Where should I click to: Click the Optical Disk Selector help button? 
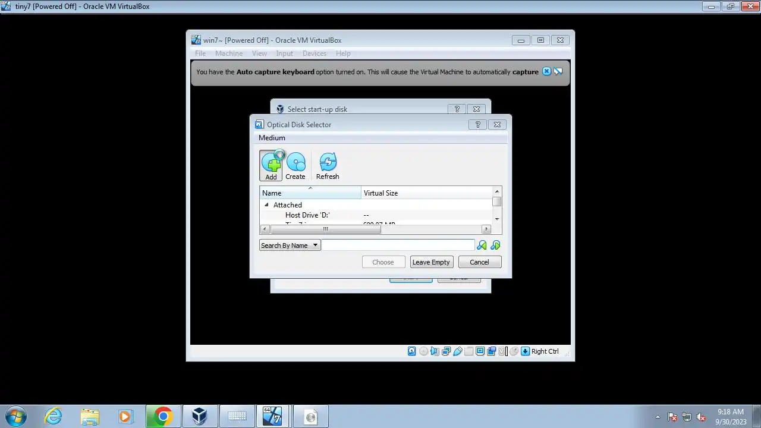477,124
